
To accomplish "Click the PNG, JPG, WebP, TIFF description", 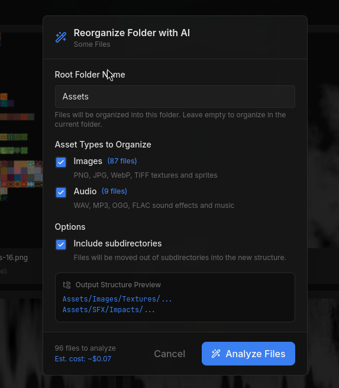I will coord(146,175).
